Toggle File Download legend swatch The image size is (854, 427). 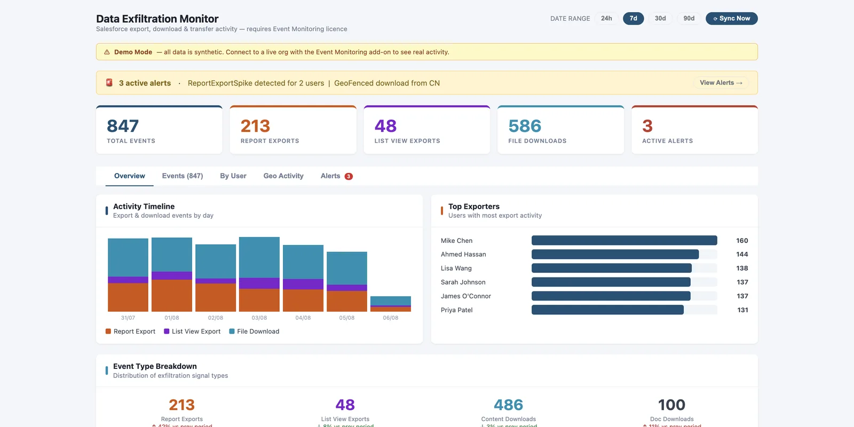(232, 331)
